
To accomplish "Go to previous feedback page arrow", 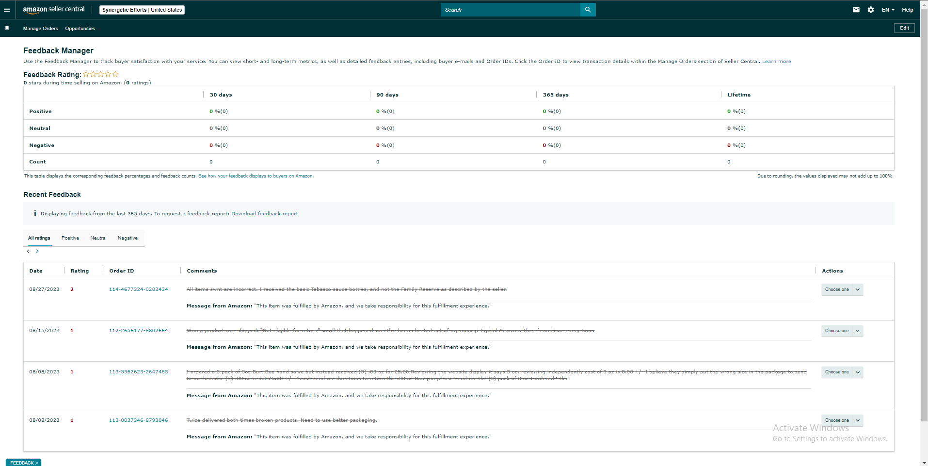I will pyautogui.click(x=28, y=251).
